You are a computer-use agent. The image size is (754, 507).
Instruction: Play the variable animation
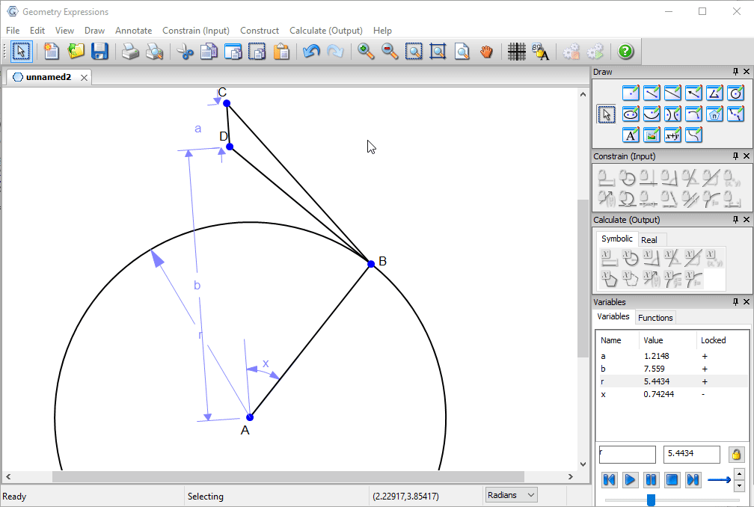pos(630,479)
